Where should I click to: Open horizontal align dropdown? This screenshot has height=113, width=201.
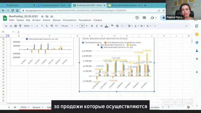130,26
